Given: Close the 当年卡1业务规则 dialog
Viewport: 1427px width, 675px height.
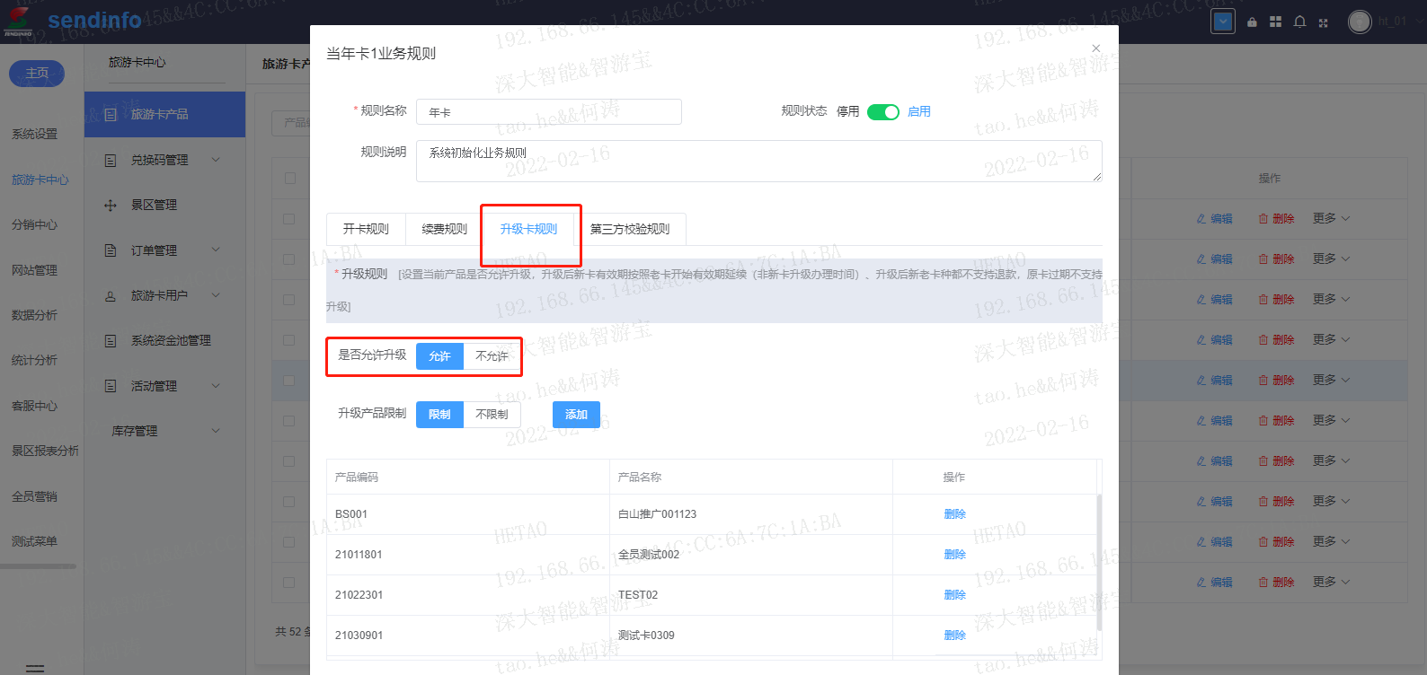Looking at the screenshot, I should (1095, 48).
